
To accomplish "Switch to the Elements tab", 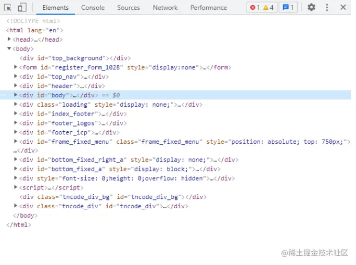I will pyautogui.click(x=55, y=8).
